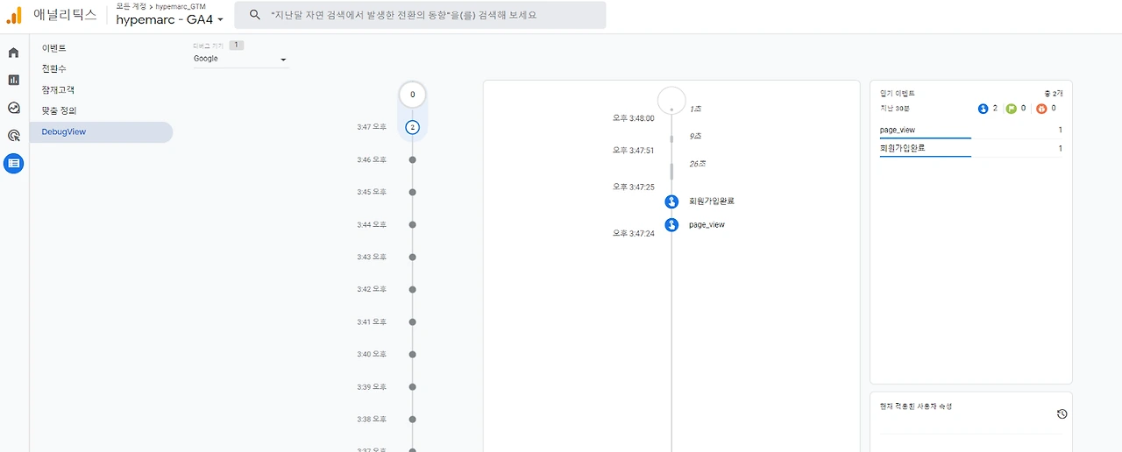Open the Advertising icon in left rail
The width and height of the screenshot is (1122, 452).
click(x=13, y=136)
